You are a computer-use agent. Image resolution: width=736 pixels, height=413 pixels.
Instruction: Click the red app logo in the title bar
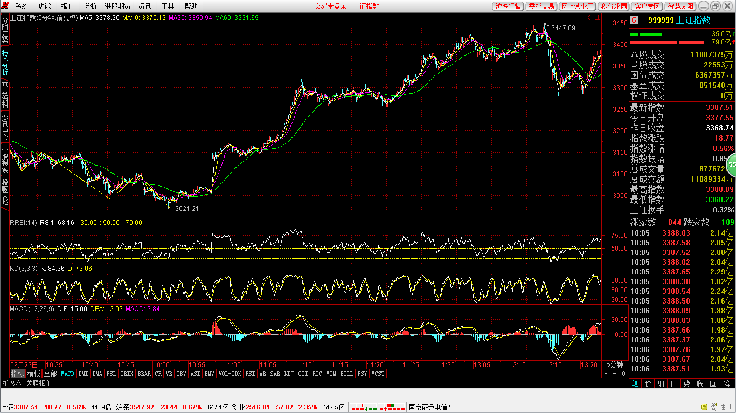[x=5, y=6]
